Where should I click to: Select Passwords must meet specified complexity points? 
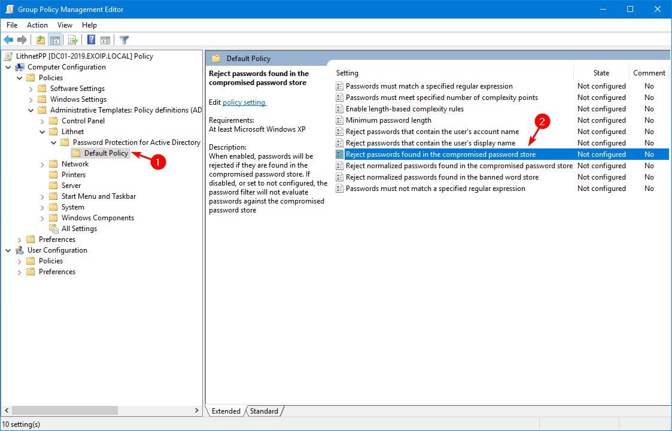coord(442,98)
